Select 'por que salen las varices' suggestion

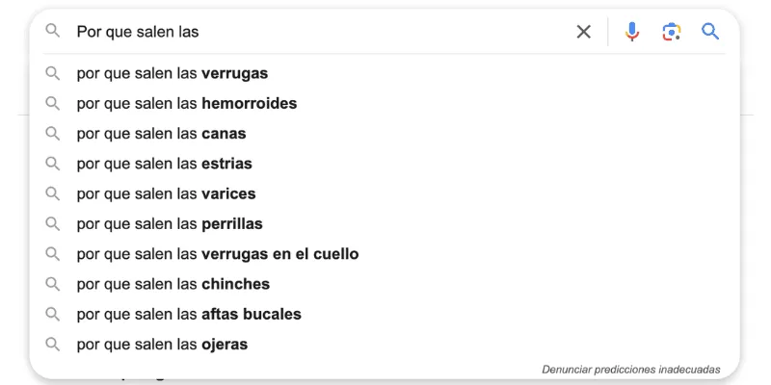coord(167,193)
